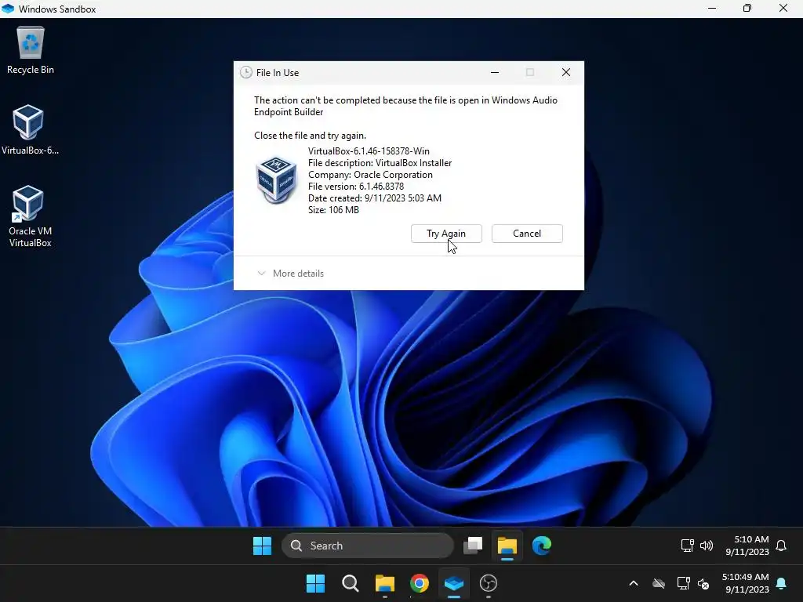Viewport: 803px width, 602px height.
Task: Minimize the Windows Sandbox window
Action: click(x=712, y=8)
